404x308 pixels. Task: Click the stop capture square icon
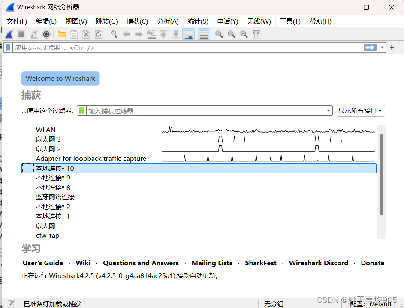[21, 34]
